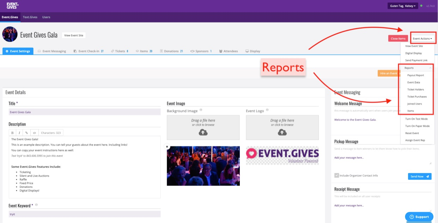438x223 pixels.
Task: Click the cloud upload icon for Event Logo
Action: click(282, 132)
